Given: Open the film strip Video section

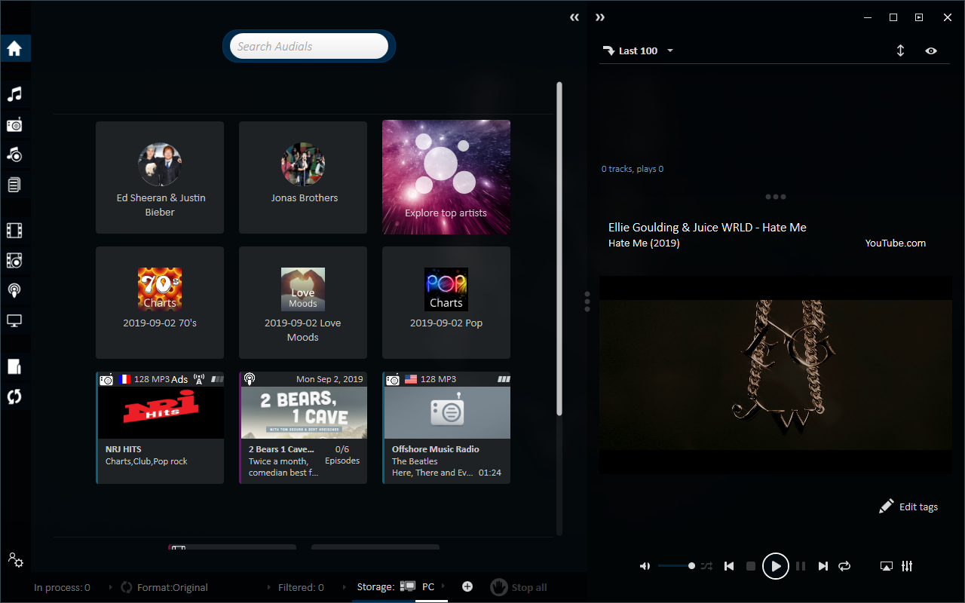Looking at the screenshot, I should (14, 231).
